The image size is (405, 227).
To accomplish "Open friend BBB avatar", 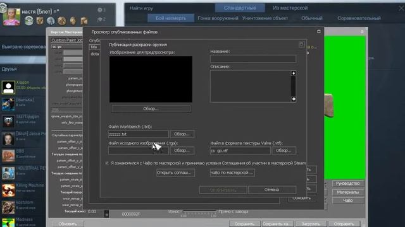I will [x=8, y=156].
